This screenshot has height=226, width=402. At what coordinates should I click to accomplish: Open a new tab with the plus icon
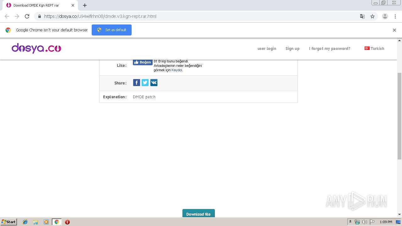[85, 5]
